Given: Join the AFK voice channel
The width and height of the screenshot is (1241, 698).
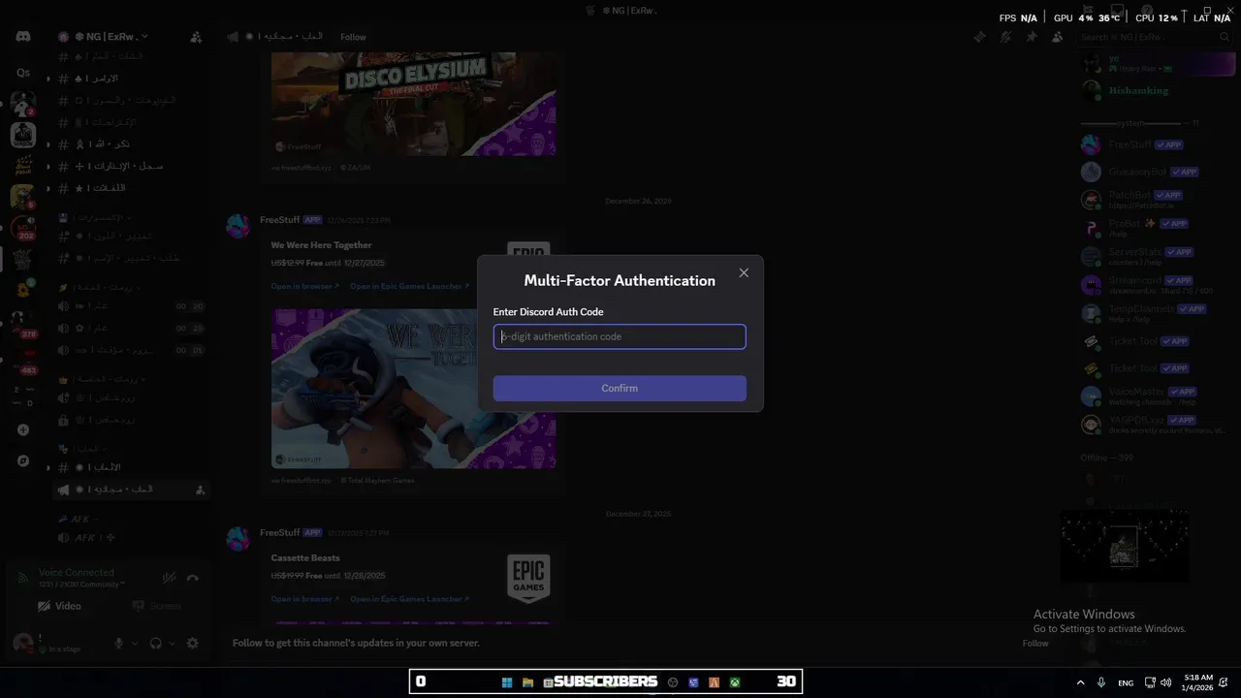Looking at the screenshot, I should coord(131,537).
